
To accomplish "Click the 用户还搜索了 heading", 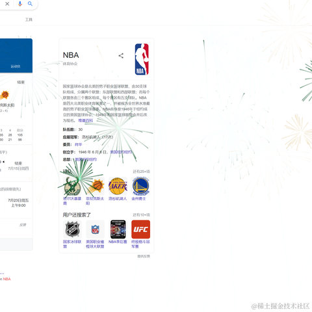I will point(77,215).
